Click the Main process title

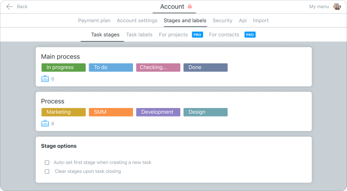click(60, 57)
